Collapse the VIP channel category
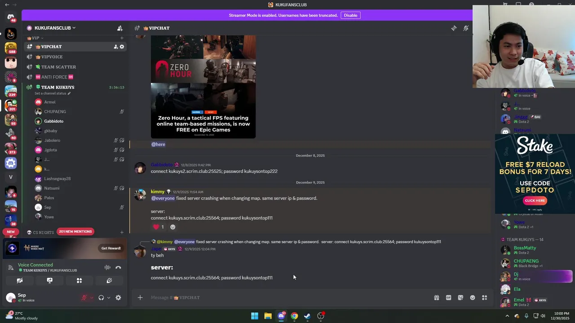Screen dimensions: 575x323 coord(35,38)
